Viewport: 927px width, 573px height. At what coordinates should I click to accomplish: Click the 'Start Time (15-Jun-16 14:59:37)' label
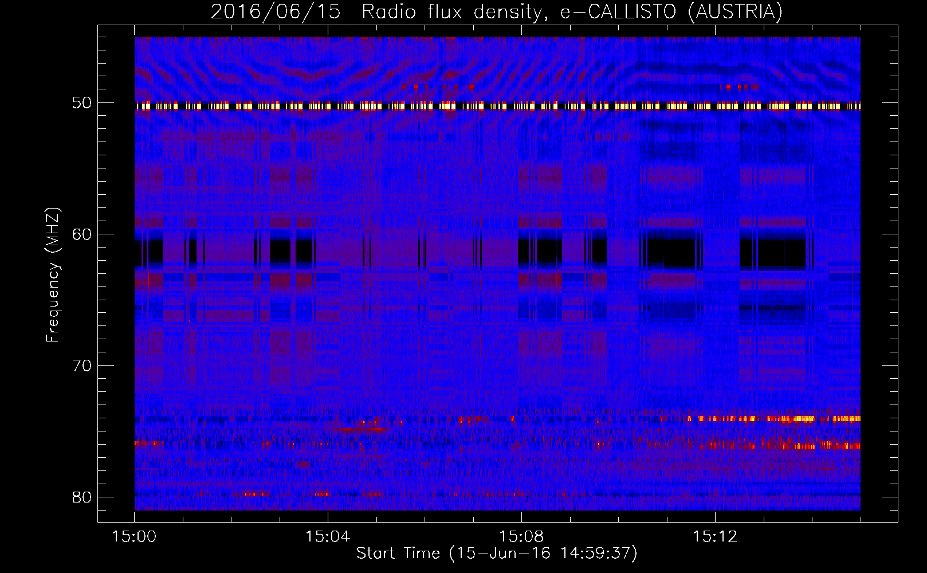click(497, 554)
